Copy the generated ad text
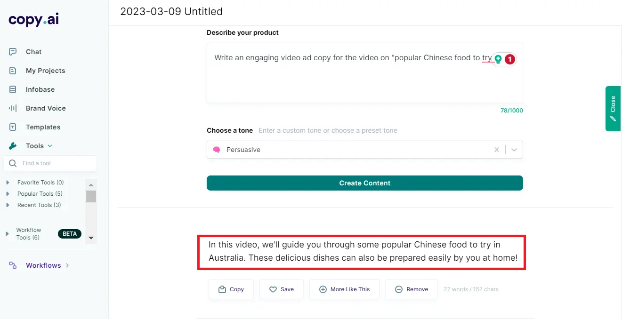This screenshot has height=319, width=622. coord(231,289)
